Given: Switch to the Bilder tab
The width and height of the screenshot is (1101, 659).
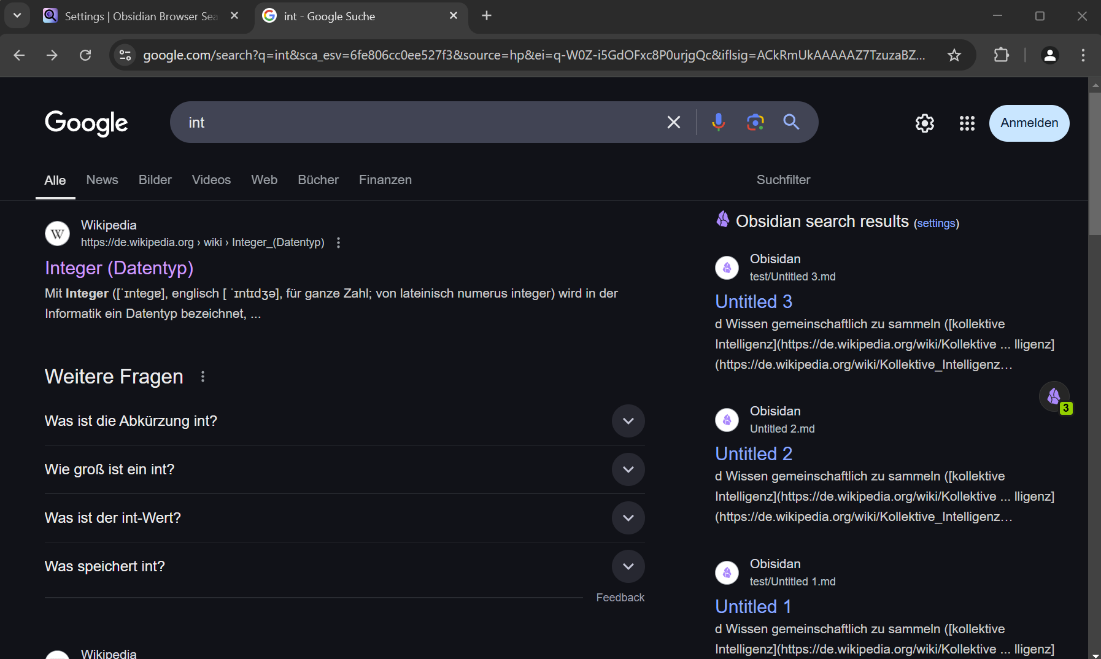Looking at the screenshot, I should 155,180.
